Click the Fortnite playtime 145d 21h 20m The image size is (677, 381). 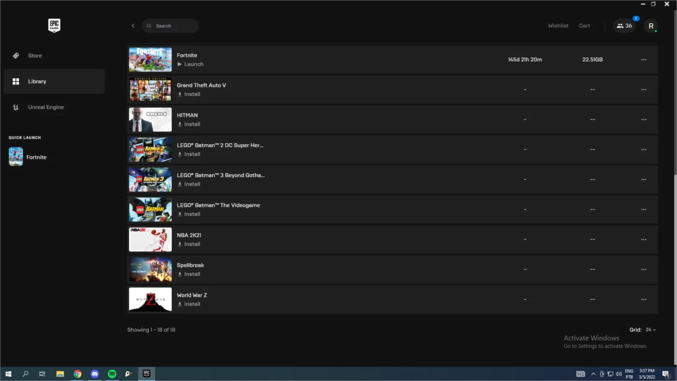tap(525, 59)
